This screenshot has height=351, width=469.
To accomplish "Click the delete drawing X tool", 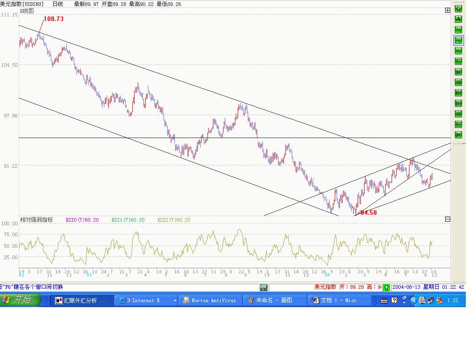I will pyautogui.click(x=458, y=135).
